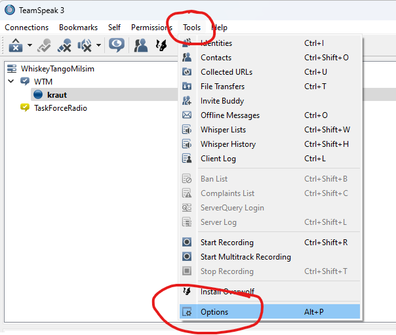396x335 pixels.
Task: Select the WTM channel
Action: [x=43, y=82]
